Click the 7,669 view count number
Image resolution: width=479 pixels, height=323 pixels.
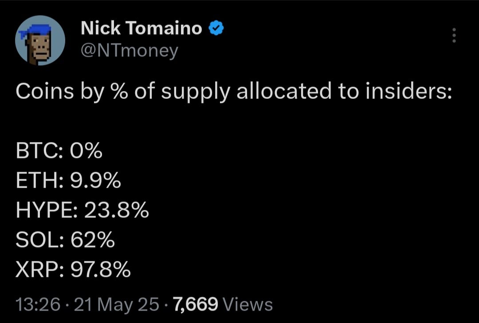tap(196, 305)
